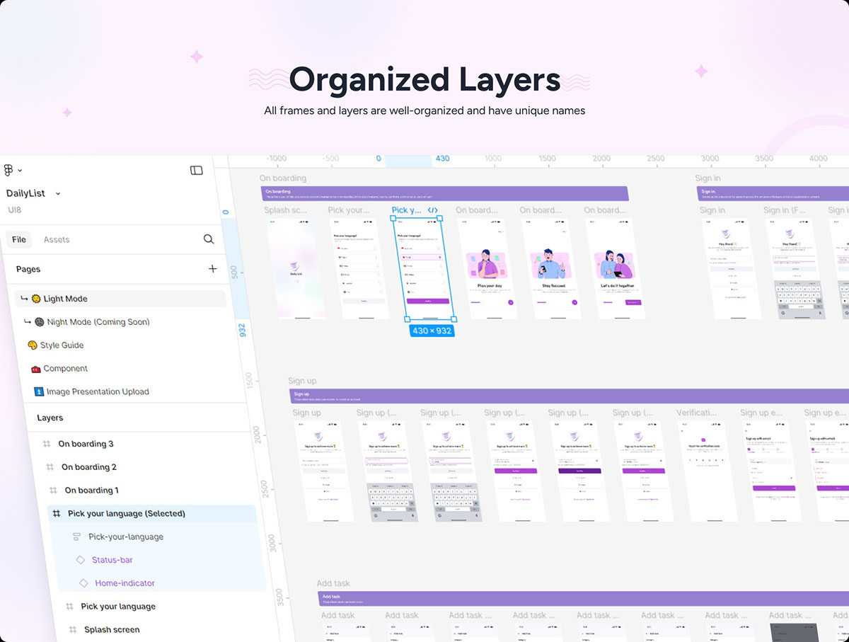The height and width of the screenshot is (642, 849).
Task: Click the UI8 team label under DailyList
Action: pos(14,210)
